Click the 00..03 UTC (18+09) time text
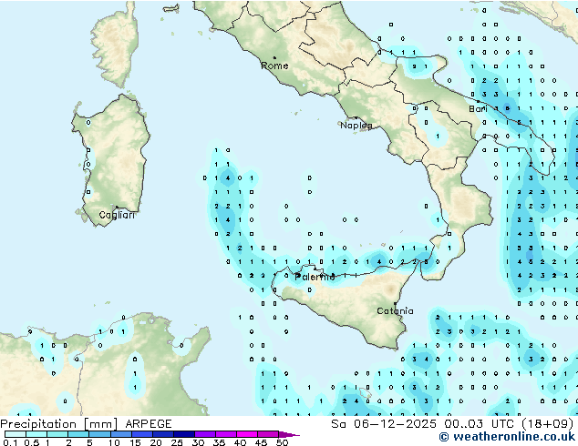Image resolution: width=578 pixels, height=446 pixels. [509, 424]
